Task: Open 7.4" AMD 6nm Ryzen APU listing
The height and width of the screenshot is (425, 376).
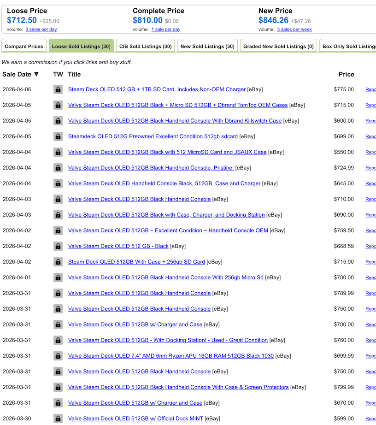Action: [x=171, y=356]
